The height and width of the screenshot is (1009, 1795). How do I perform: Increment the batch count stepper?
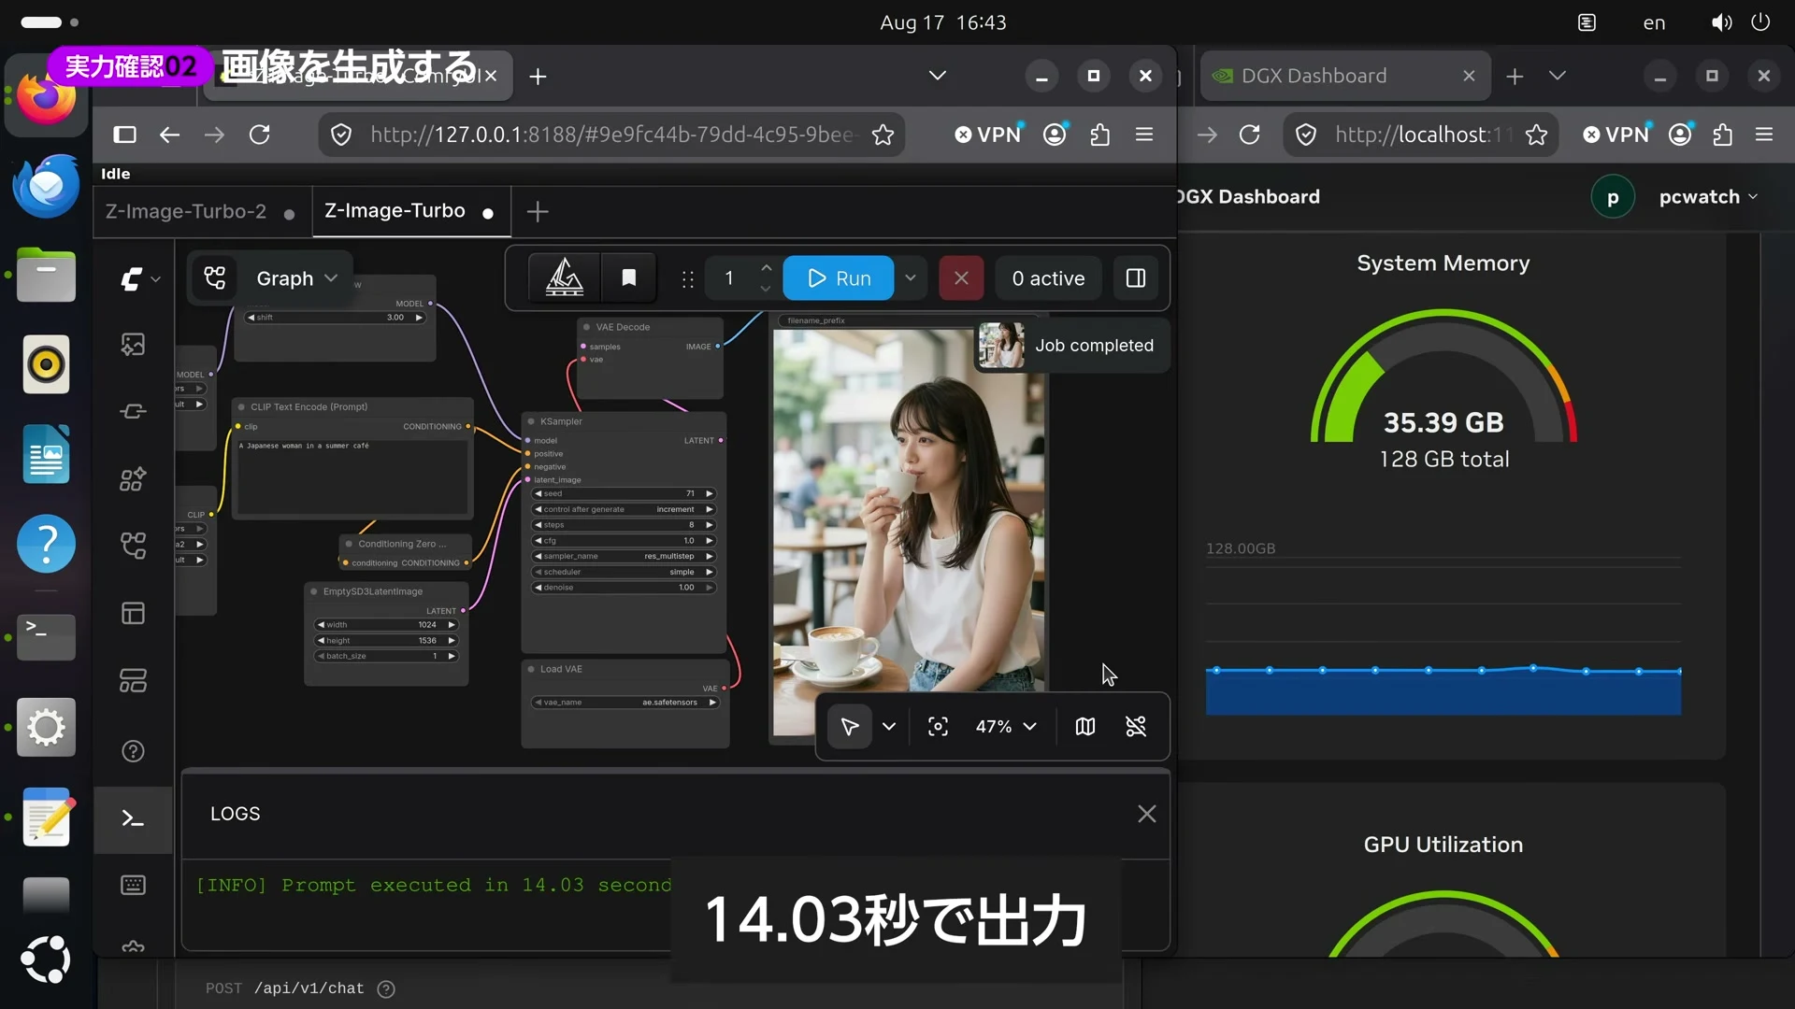767,268
